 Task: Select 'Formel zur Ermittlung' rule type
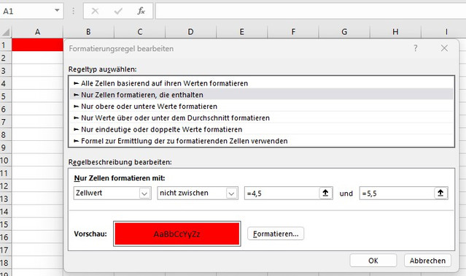coord(261,141)
